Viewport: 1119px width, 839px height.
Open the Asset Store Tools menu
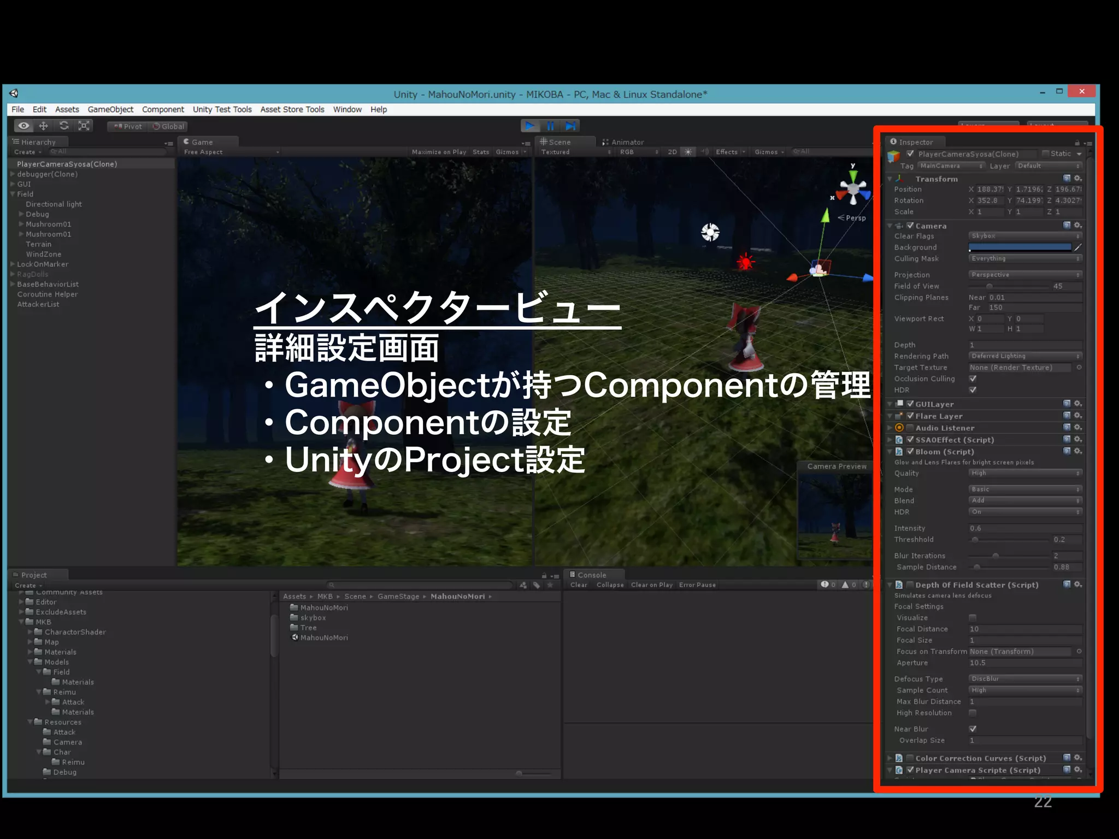(292, 109)
